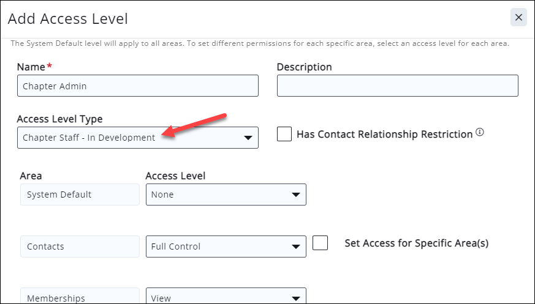Viewport: 535px width, 304px height.
Task: Open the Access Level Type dropdown
Action: (x=138, y=138)
